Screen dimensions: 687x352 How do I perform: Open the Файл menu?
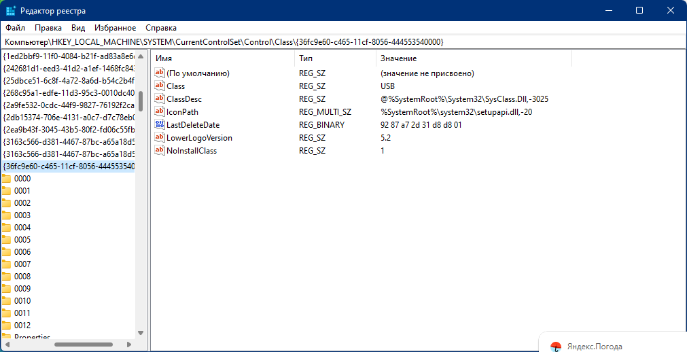pos(15,28)
